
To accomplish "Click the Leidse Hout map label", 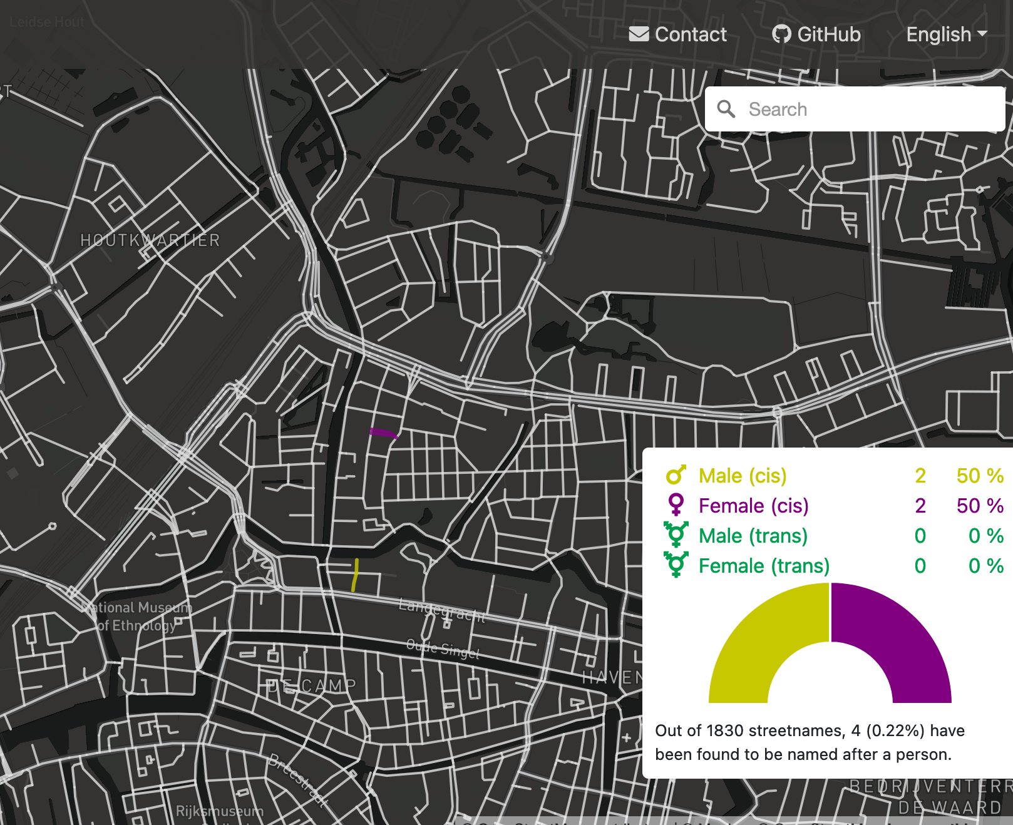I will (47, 22).
